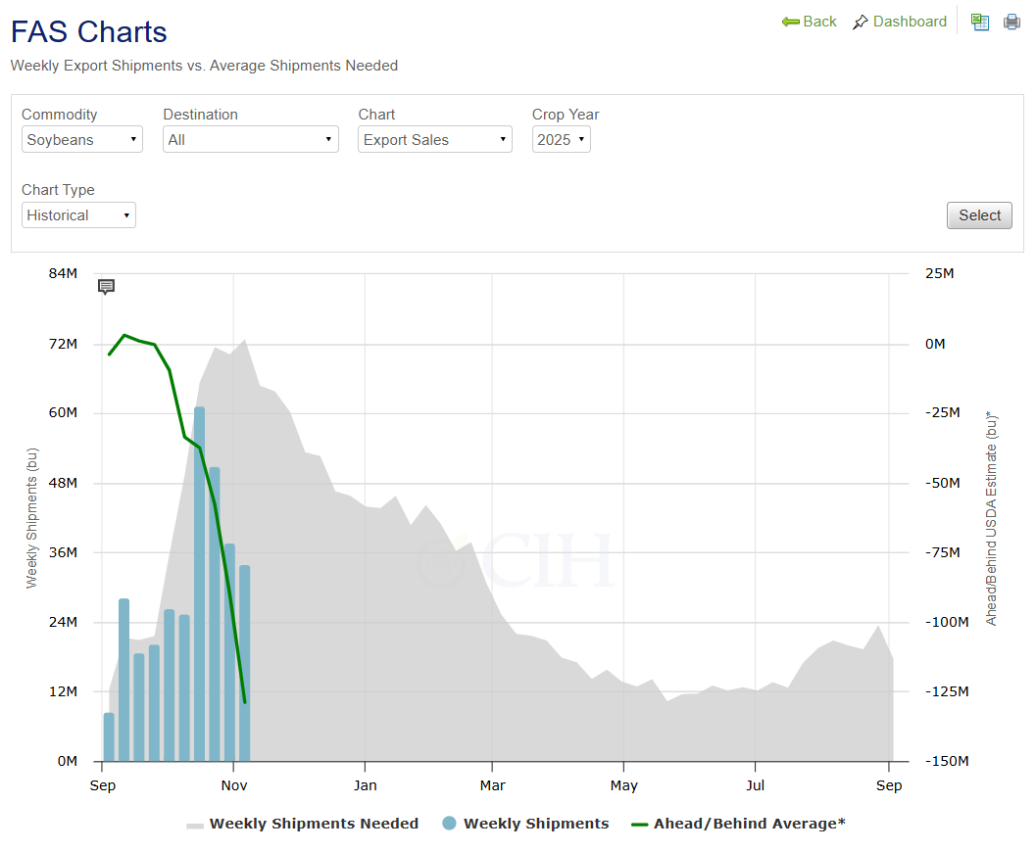This screenshot has width=1036, height=852.
Task: Click the second-tallest blue shipments bar
Action: pyautogui.click(x=215, y=617)
